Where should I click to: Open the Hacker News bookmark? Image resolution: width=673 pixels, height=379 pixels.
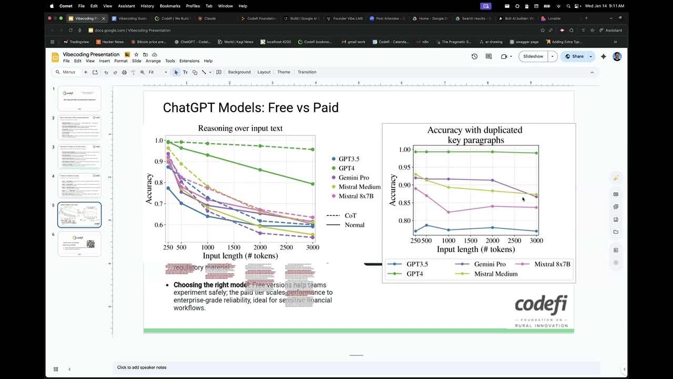tap(110, 42)
